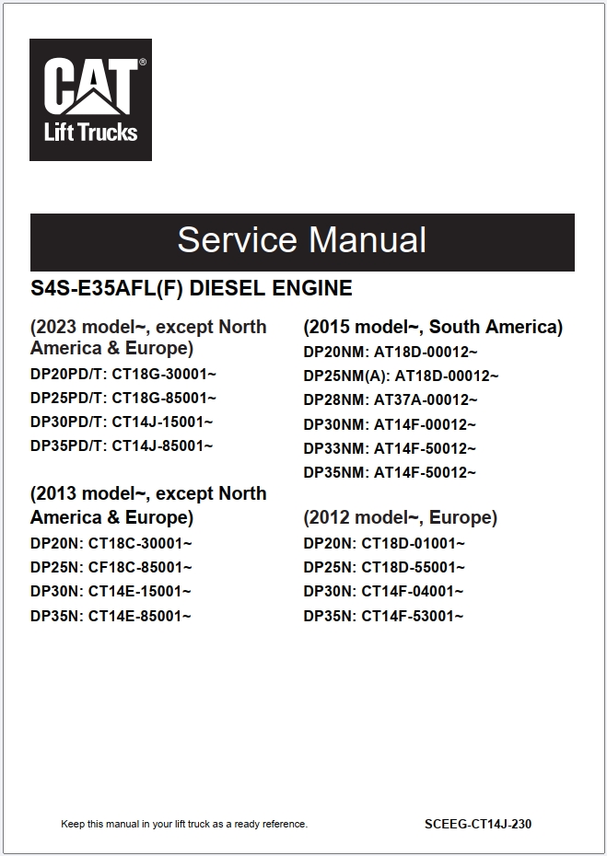Click the CAT Lift Trucks logo
This screenshot has height=856, width=607.
tap(90, 100)
